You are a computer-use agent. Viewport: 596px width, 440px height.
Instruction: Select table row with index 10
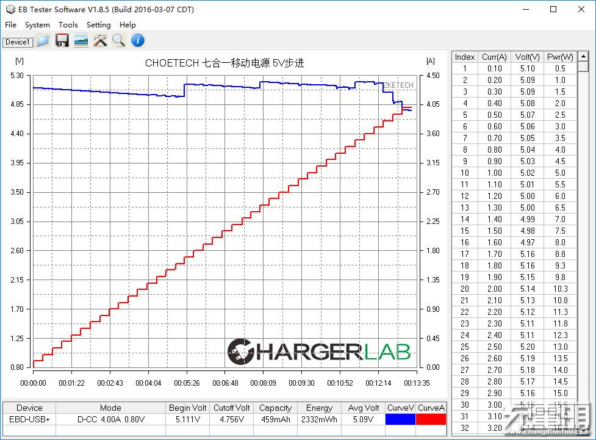click(x=514, y=173)
